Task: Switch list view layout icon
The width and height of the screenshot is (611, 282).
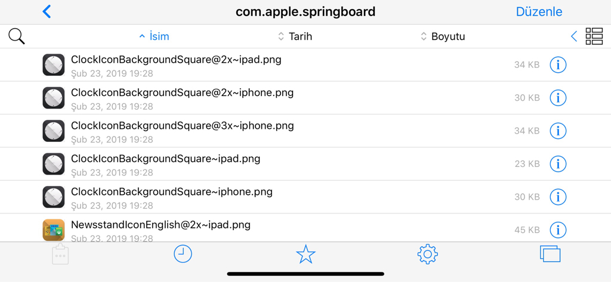Action: (594, 36)
